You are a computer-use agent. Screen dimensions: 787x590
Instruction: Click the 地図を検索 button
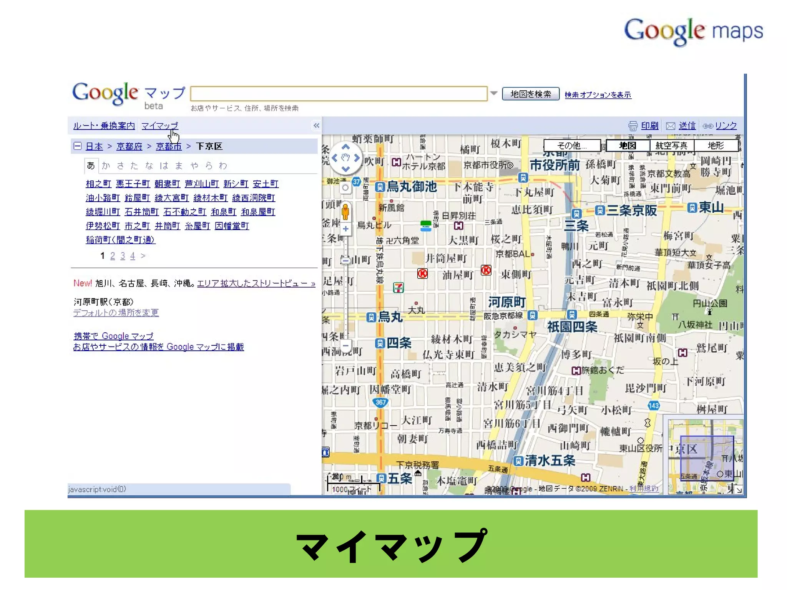coord(531,94)
